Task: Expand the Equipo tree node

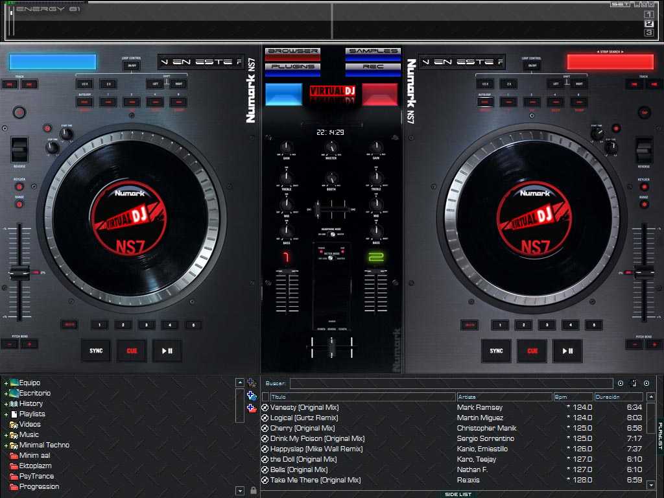Action: [x=6, y=383]
